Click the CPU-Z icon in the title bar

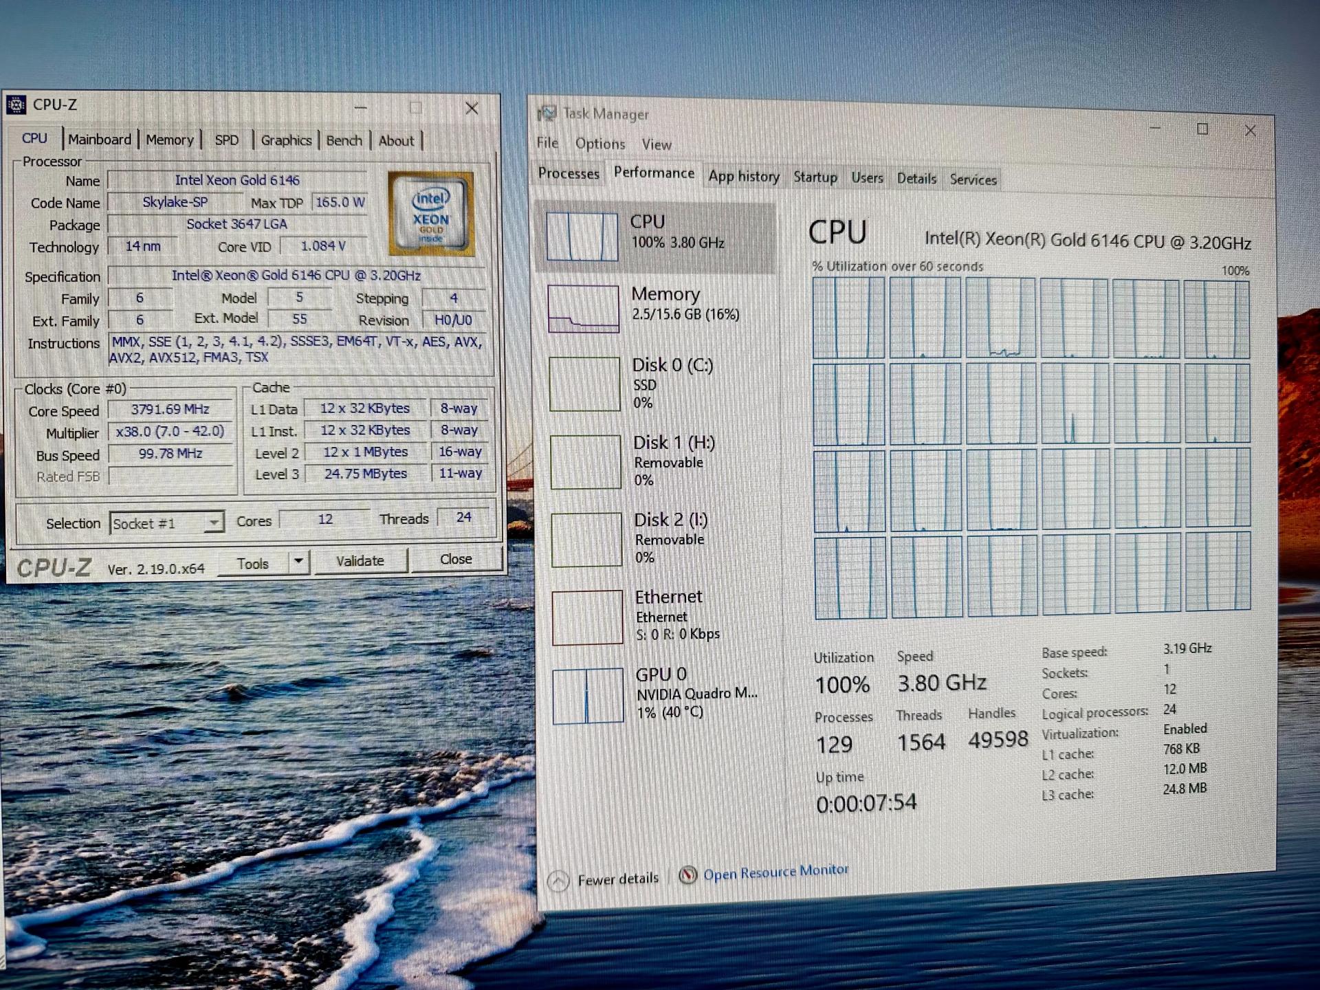tap(15, 104)
